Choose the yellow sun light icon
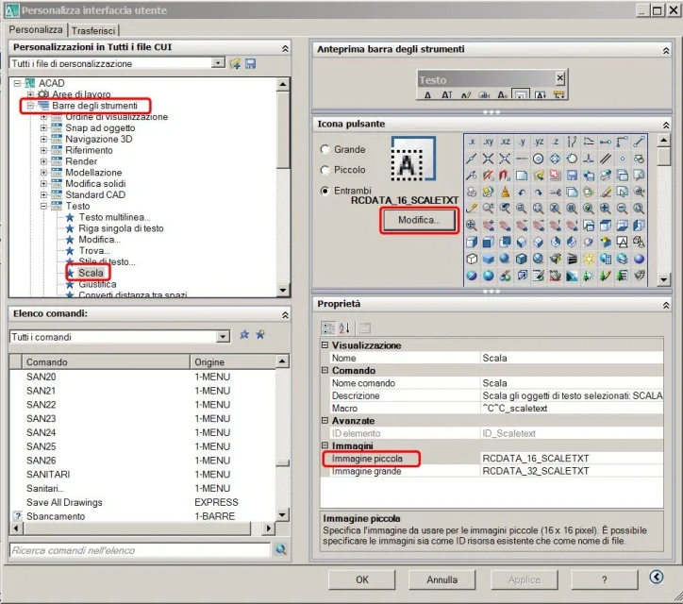The image size is (683, 604). [x=589, y=259]
